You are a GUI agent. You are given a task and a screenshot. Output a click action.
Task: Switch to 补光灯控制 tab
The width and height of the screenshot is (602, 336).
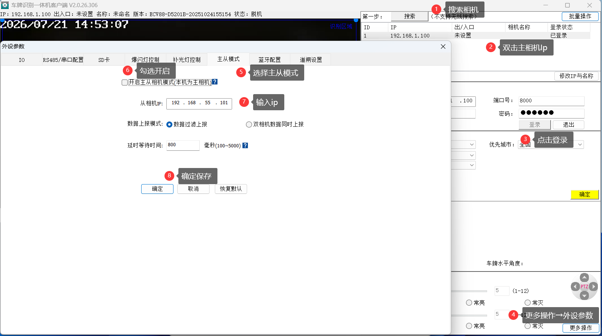(187, 60)
